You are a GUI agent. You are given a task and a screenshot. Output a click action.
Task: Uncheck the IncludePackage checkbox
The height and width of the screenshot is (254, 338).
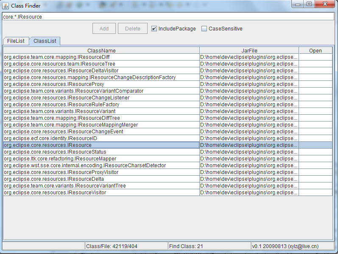tap(154, 29)
